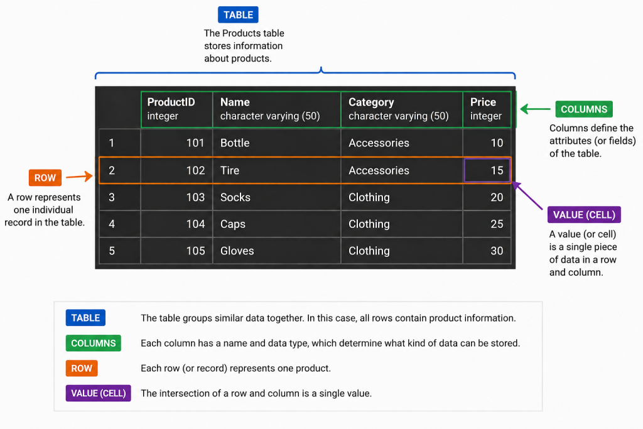643x429 pixels.
Task: Click the orange ROW badge beside the table
Action: (45, 178)
